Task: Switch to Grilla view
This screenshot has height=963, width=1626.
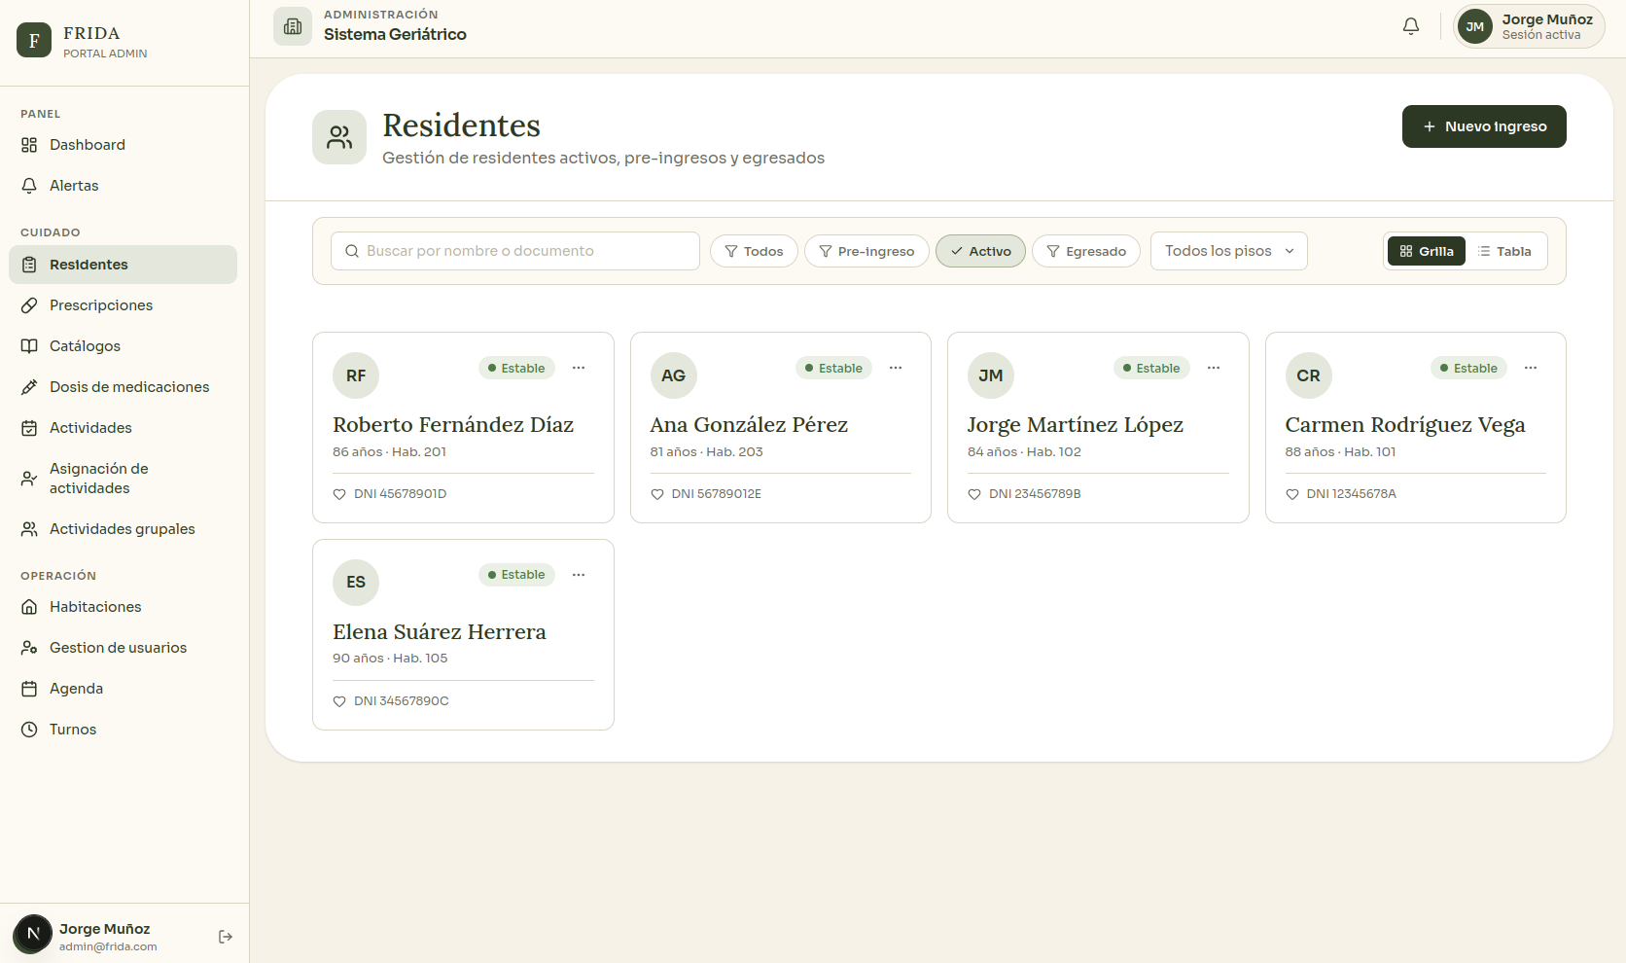Action: click(x=1427, y=251)
